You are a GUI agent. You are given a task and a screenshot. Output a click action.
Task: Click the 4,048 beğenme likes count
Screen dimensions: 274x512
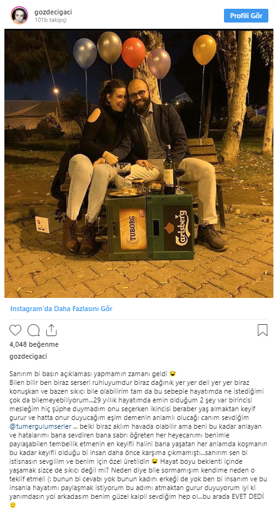point(34,344)
